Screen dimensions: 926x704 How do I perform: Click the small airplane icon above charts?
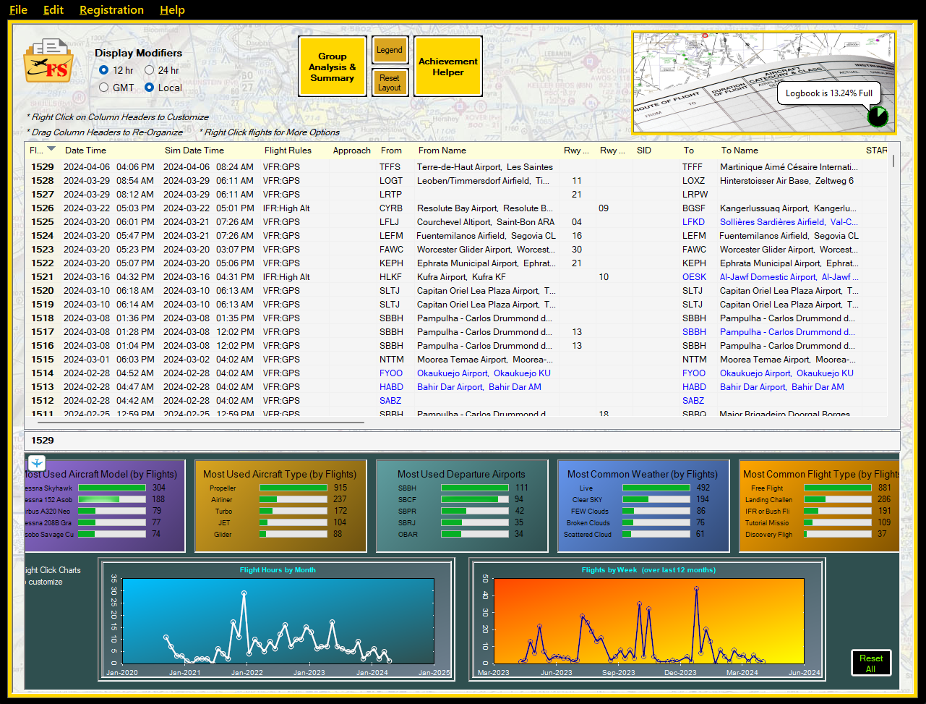(x=37, y=462)
